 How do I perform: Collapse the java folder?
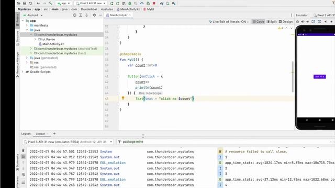[27, 30]
